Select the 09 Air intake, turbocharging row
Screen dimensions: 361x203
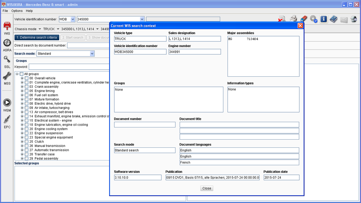coord(49,108)
